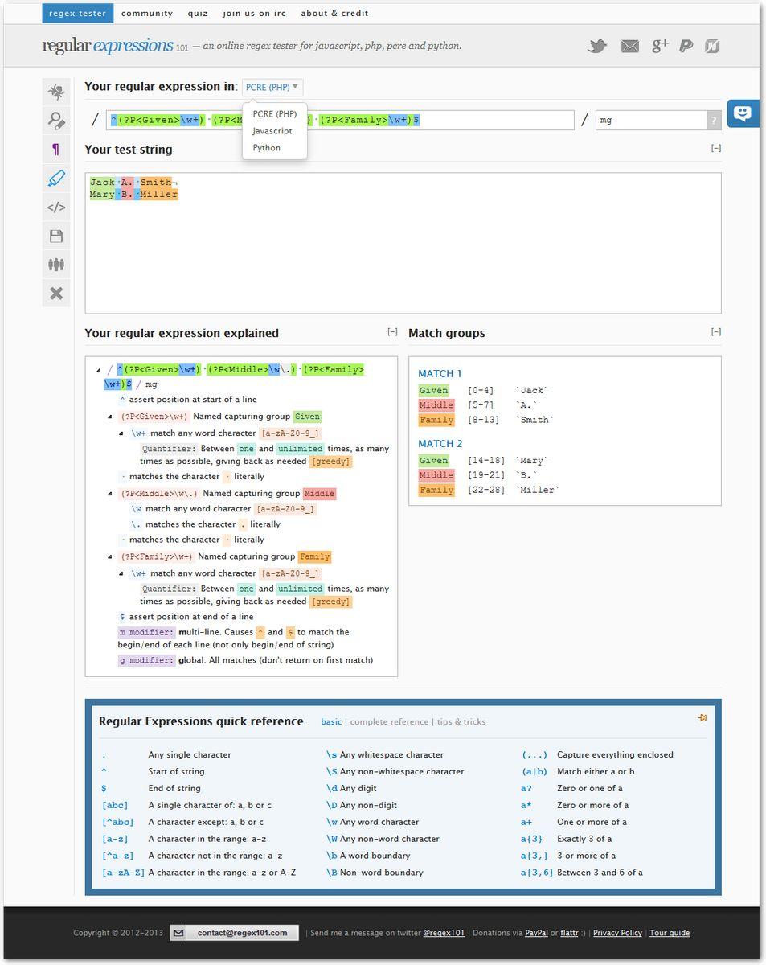Viewport: 766px width, 965px height.
Task: Choose Javascript in the flavor list
Action: tap(272, 131)
